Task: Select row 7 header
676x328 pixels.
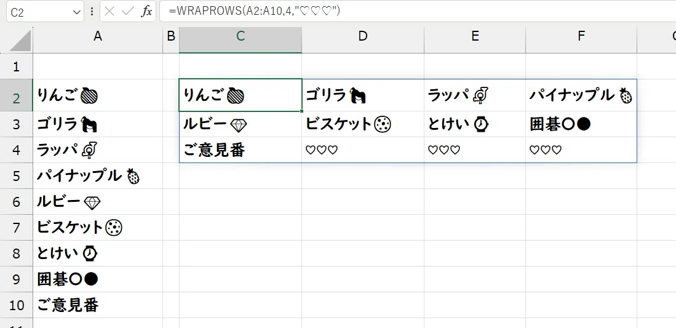Action: (17, 228)
